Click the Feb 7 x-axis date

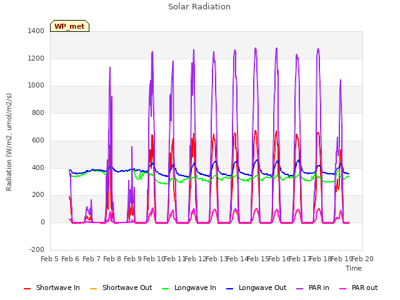coord(91,259)
